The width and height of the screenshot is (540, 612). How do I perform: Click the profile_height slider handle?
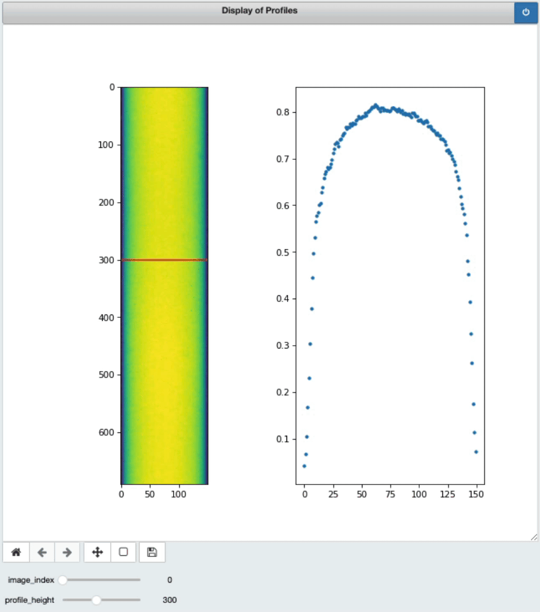click(x=96, y=600)
